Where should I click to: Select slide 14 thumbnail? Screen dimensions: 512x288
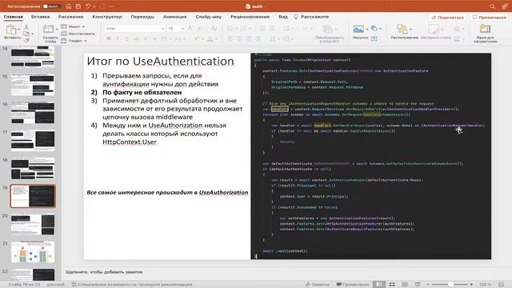click(33, 57)
